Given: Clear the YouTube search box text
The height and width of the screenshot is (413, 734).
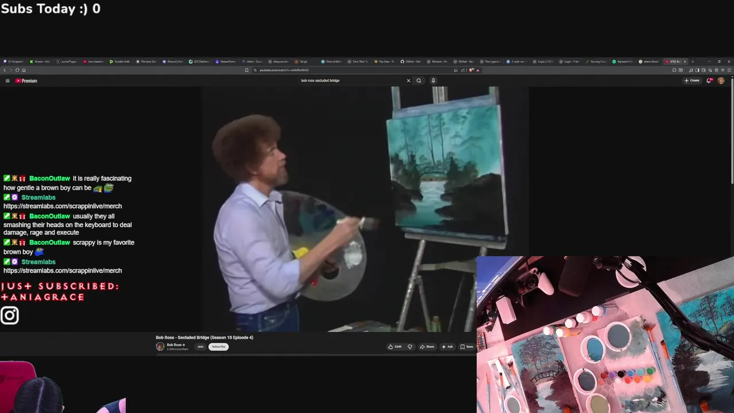Looking at the screenshot, I should point(408,80).
